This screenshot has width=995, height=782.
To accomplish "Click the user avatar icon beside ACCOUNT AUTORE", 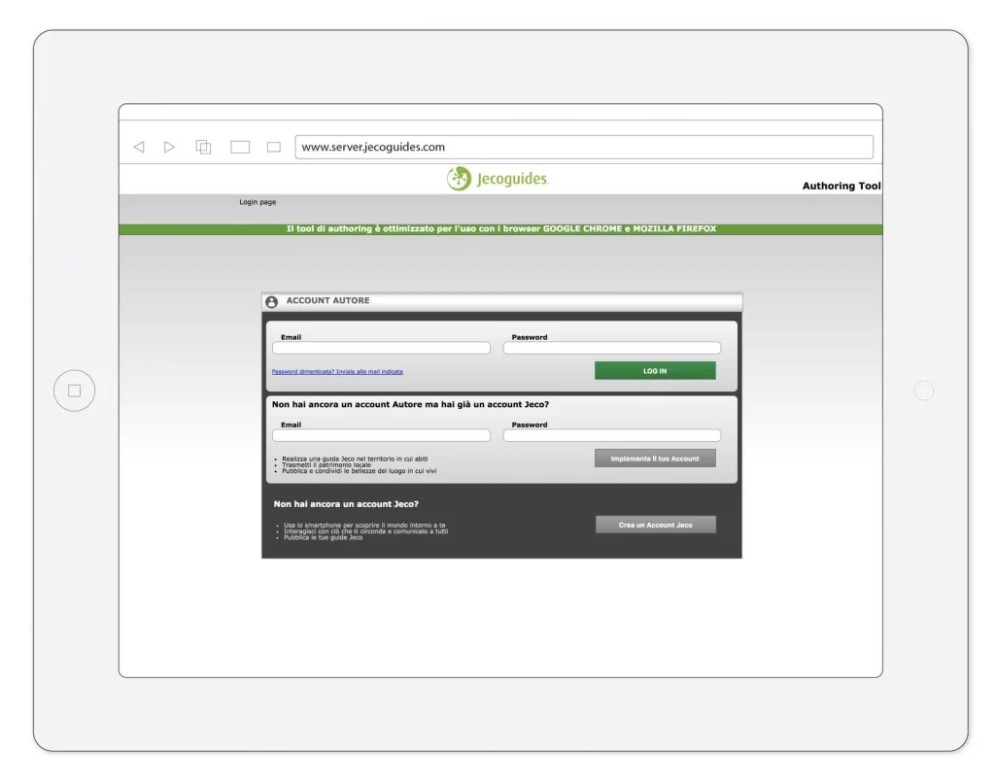I will tap(272, 302).
